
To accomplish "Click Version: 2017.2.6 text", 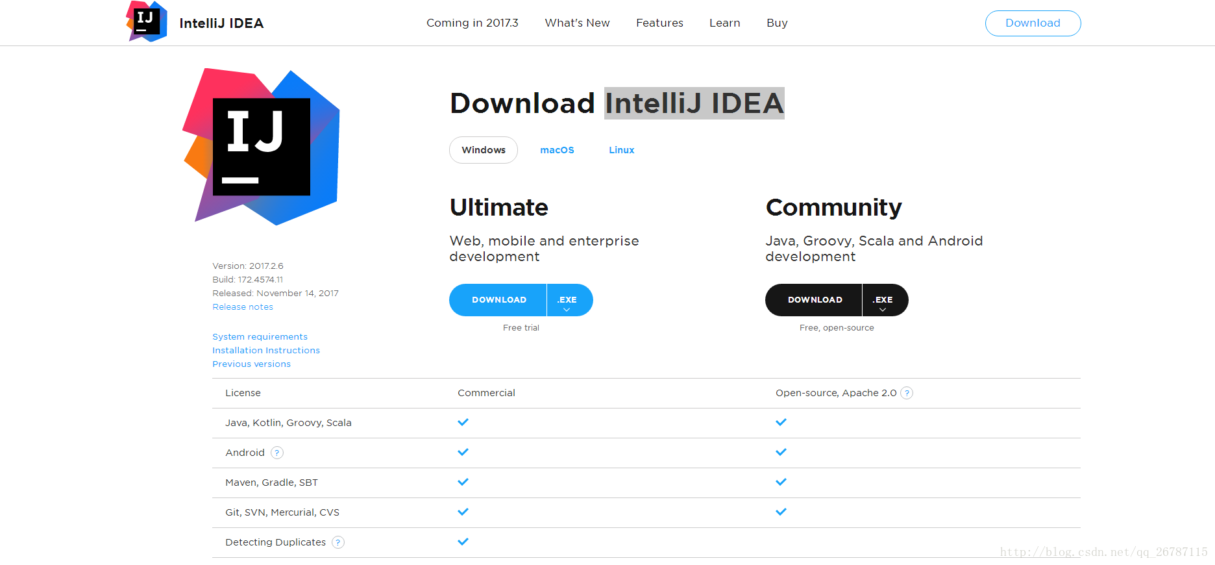I will pos(248,266).
